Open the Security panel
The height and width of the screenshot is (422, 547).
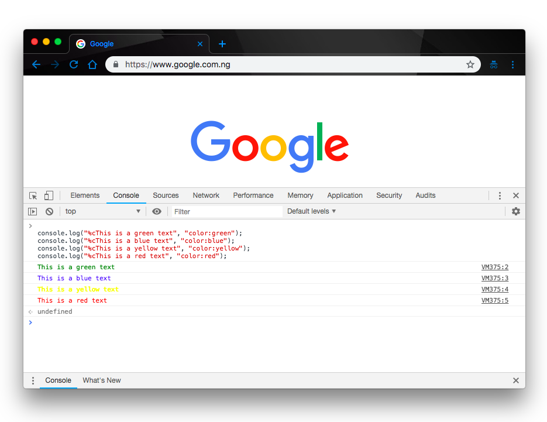pyautogui.click(x=389, y=195)
